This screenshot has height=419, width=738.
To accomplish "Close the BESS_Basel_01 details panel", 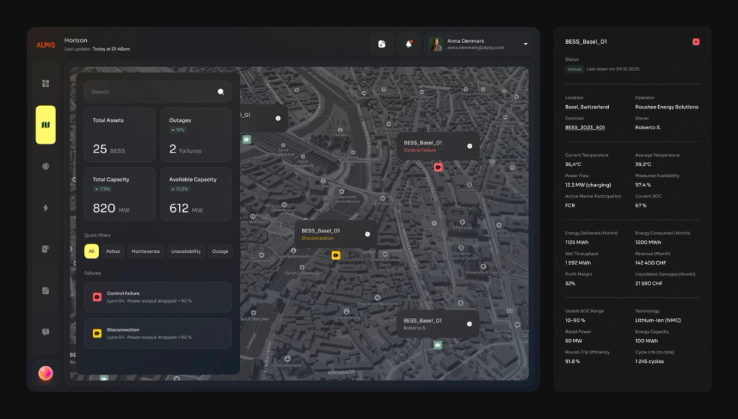I will pyautogui.click(x=696, y=42).
